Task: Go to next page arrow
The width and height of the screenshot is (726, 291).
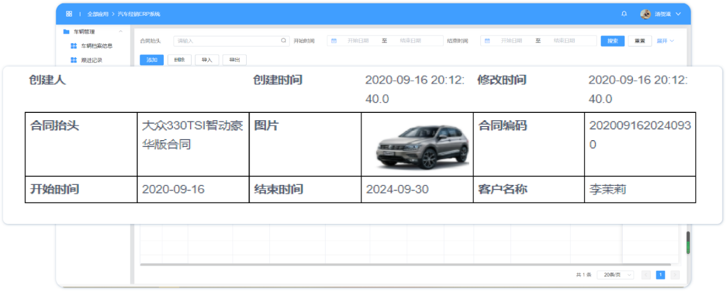Action: [x=675, y=275]
